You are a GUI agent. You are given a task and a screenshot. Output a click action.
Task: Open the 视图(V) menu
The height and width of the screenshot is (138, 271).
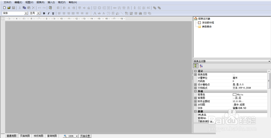pos(29,2)
